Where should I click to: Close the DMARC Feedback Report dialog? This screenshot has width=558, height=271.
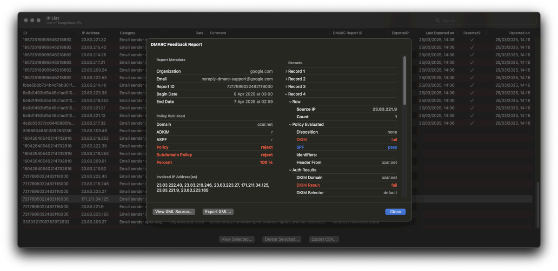point(395,212)
